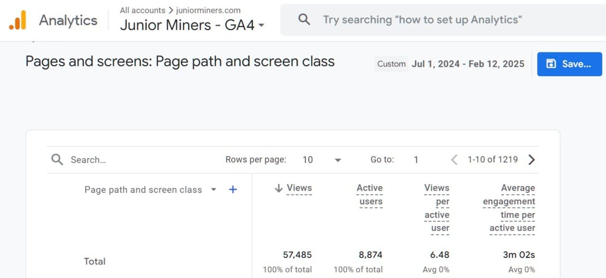
Task: Click the table Search input field
Action: (140, 160)
